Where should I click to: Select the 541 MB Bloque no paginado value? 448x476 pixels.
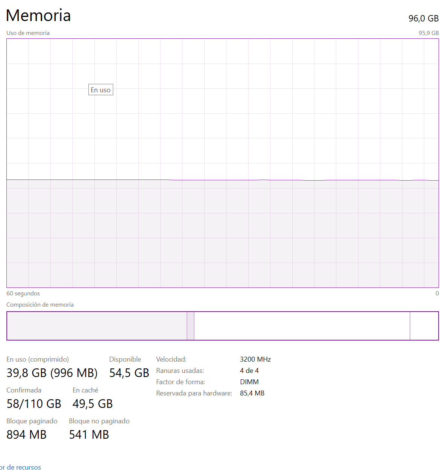(x=89, y=435)
